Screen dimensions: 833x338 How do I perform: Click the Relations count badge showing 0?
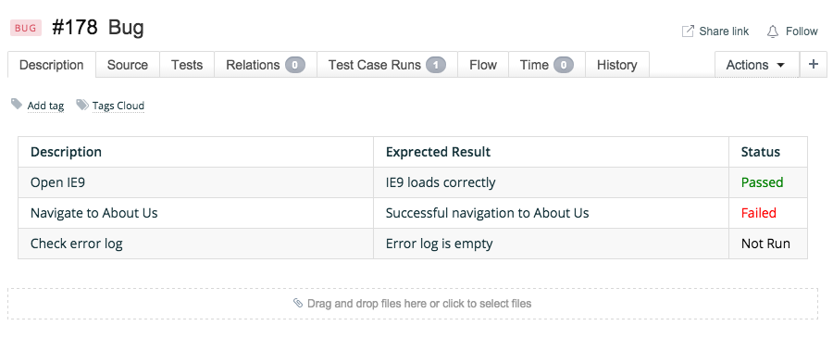(295, 66)
